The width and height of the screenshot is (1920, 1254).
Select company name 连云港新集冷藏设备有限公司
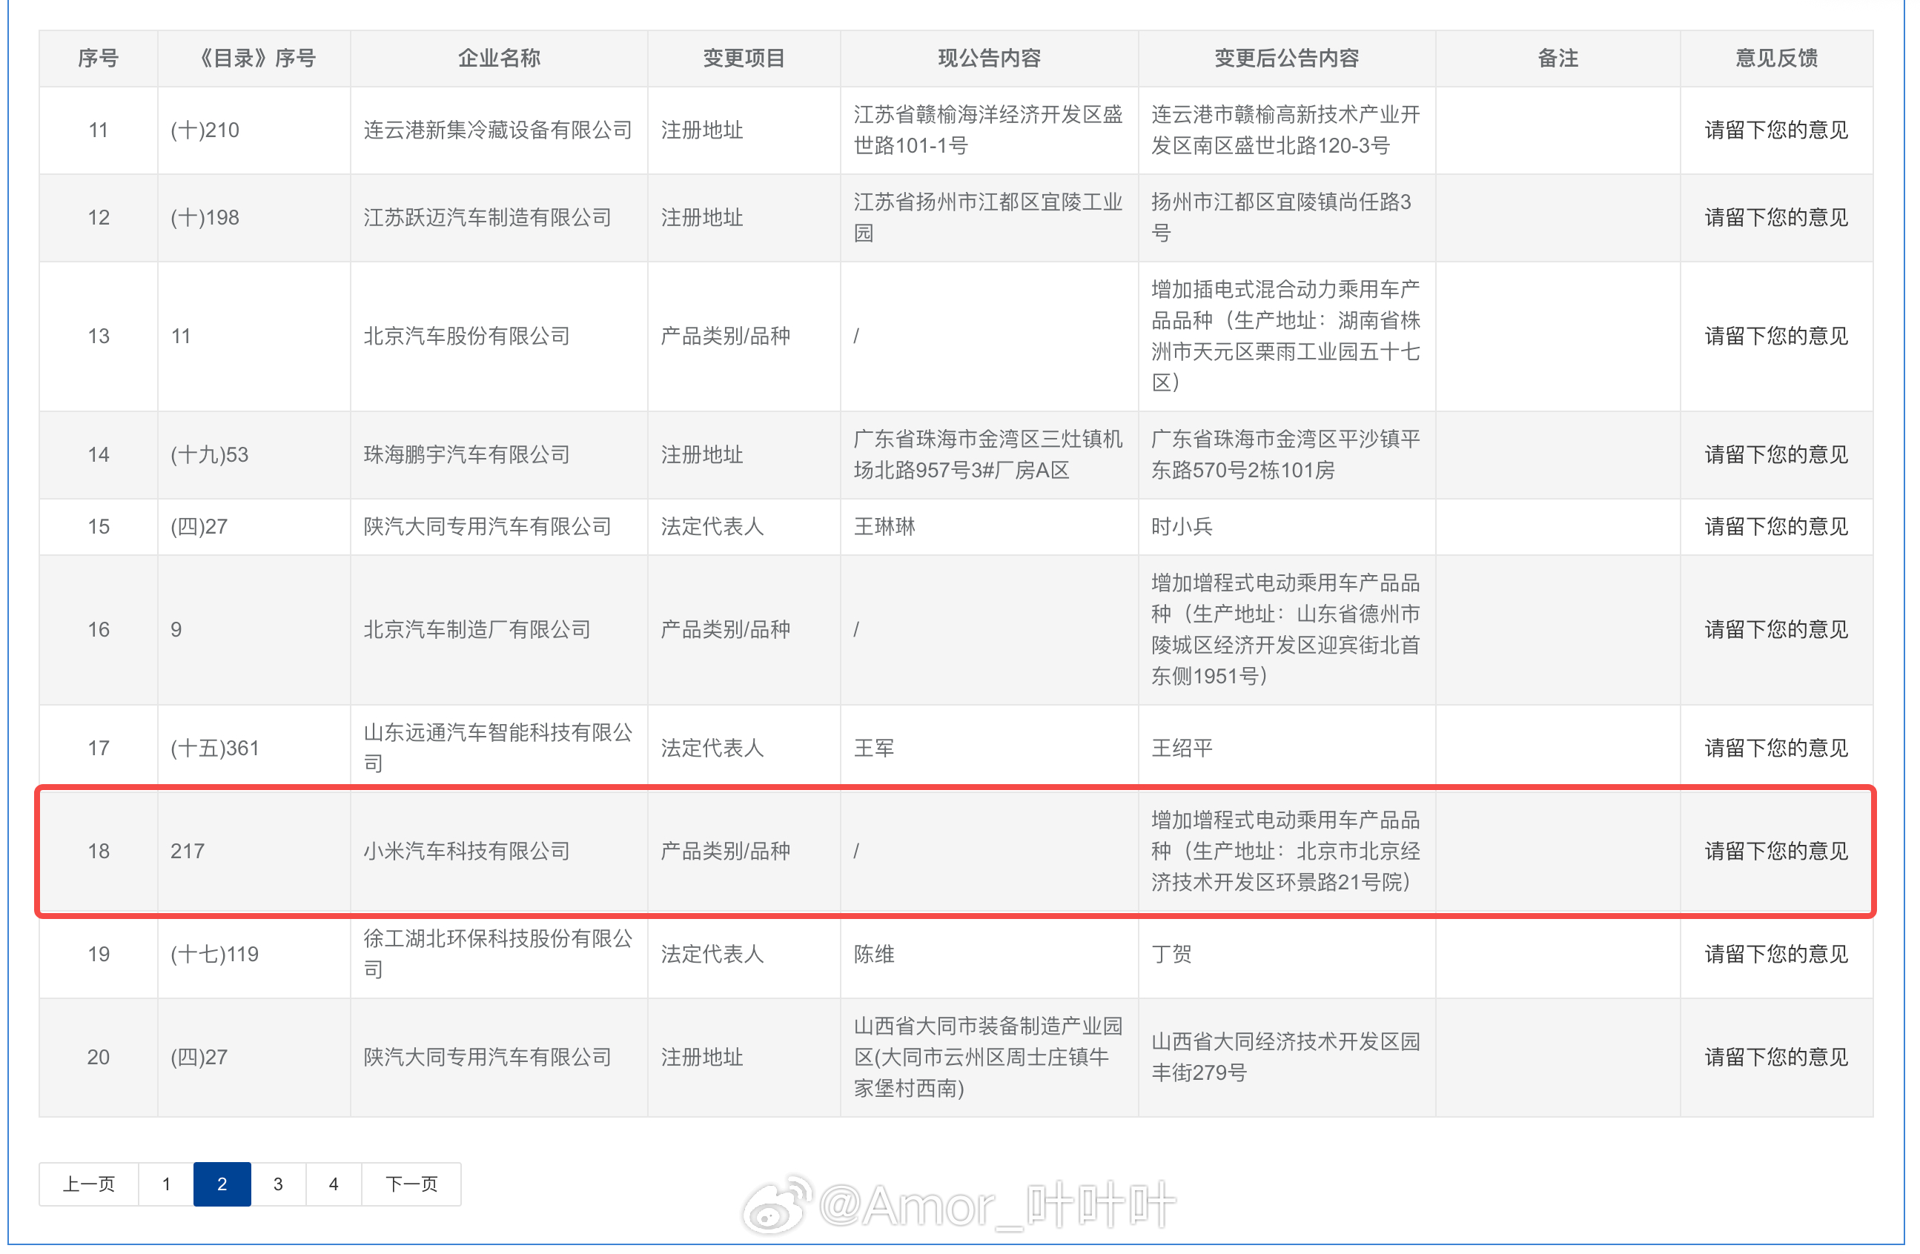[497, 130]
